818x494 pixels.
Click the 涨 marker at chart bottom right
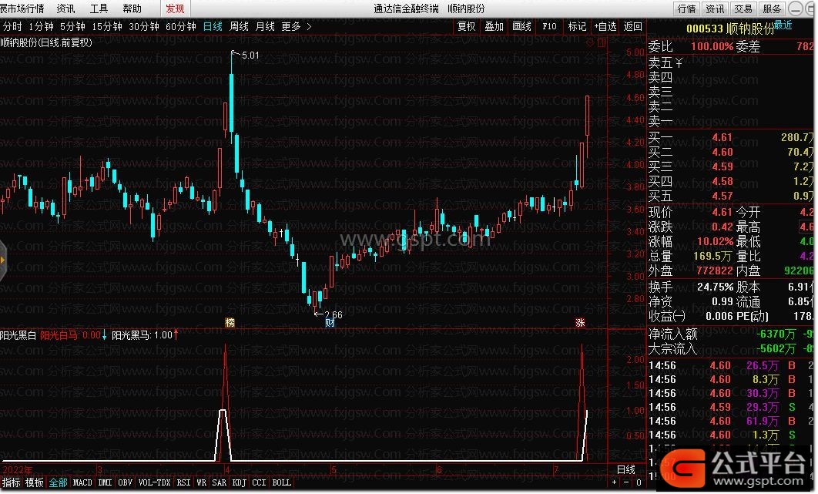click(x=580, y=323)
